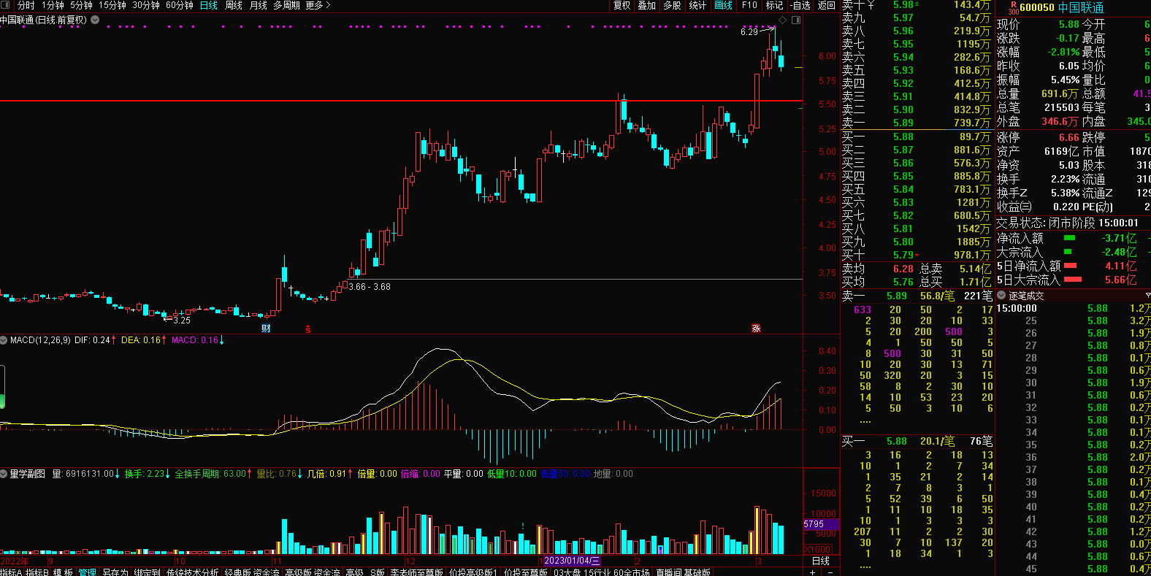Viewport: 1151px width, 576px height.
Task: Select 指标B indicator tab
Action: (37, 572)
